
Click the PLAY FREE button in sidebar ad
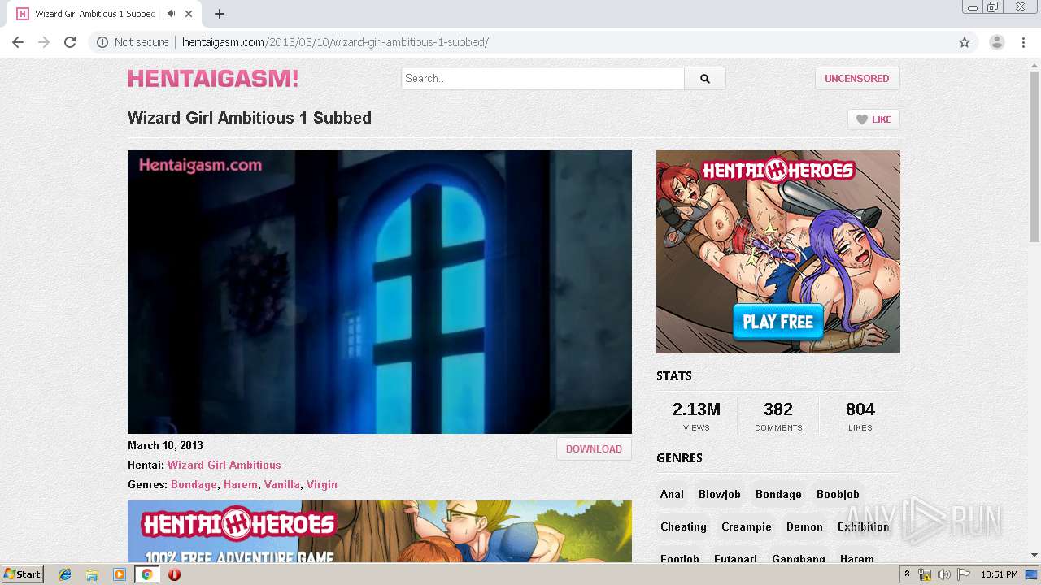tap(778, 322)
